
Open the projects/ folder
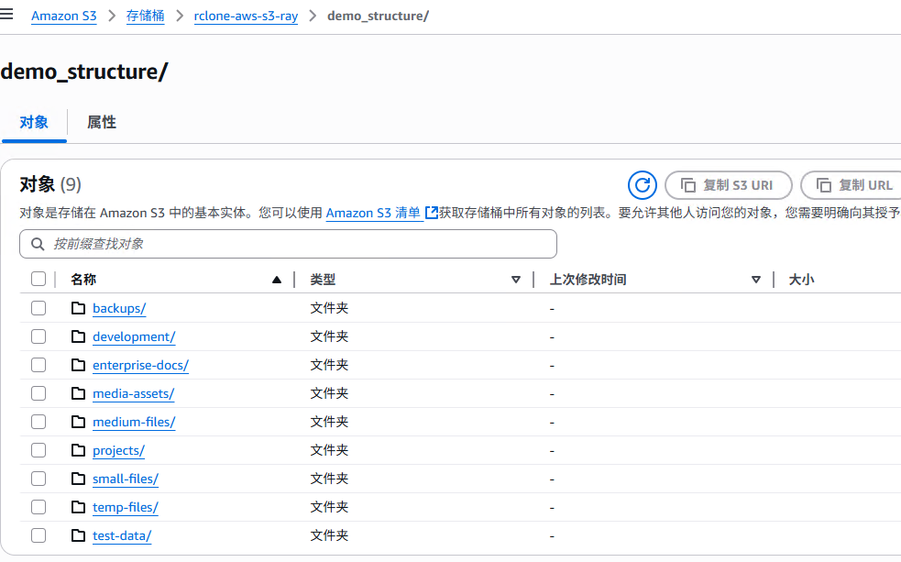[118, 450]
